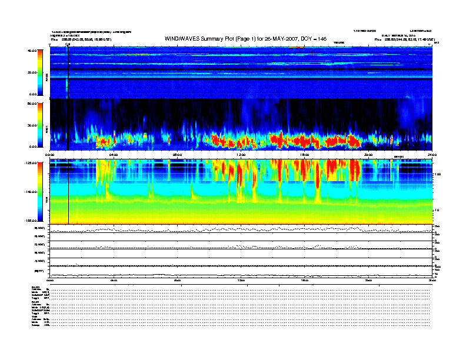Image resolution: width=466 pixels, height=360 pixels.
Task: Click the 16:00 tick label below RAD1 panel
Action: (305, 155)
